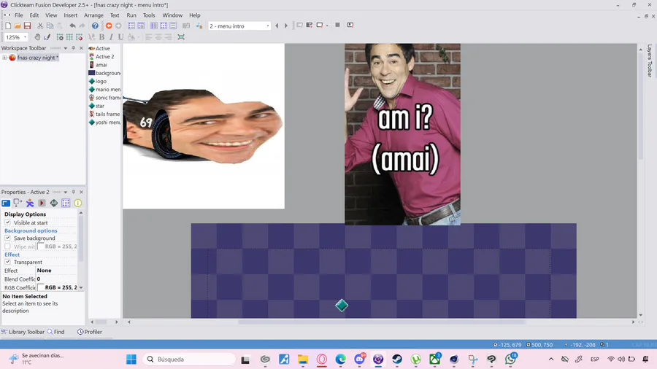Expand the fnas crazy night tree node
This screenshot has width=657, height=369.
coord(4,58)
